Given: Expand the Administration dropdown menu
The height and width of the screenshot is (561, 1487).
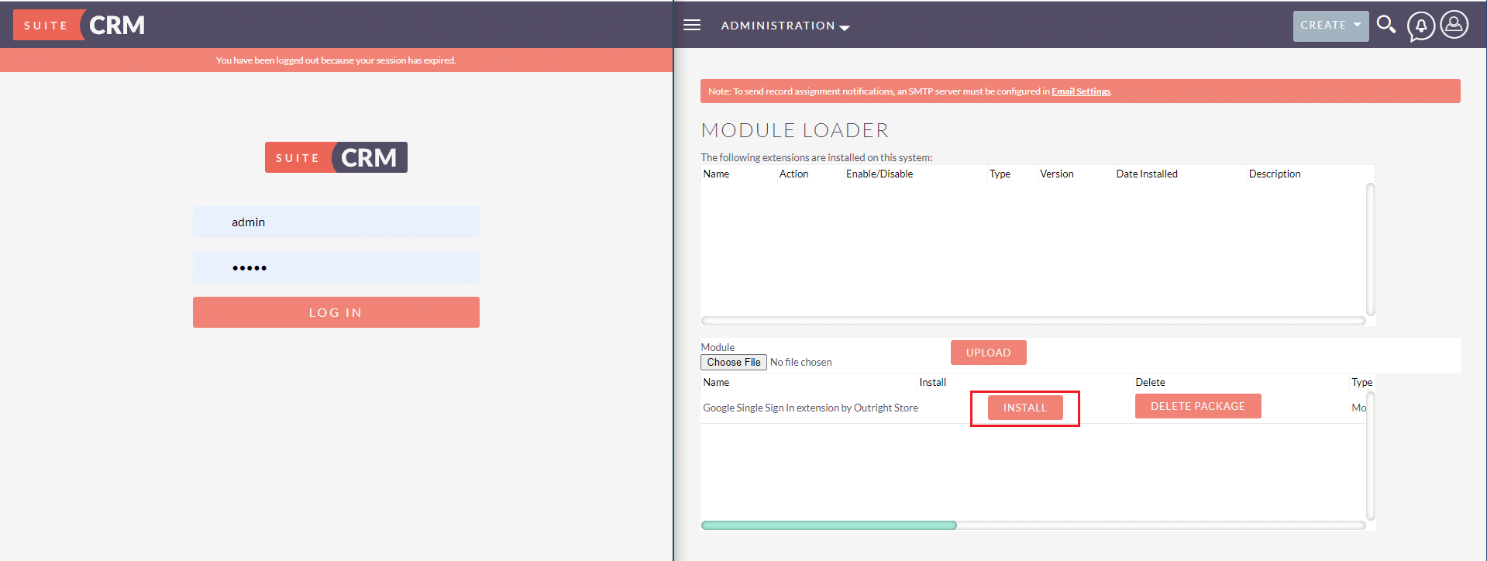Looking at the screenshot, I should [x=785, y=26].
